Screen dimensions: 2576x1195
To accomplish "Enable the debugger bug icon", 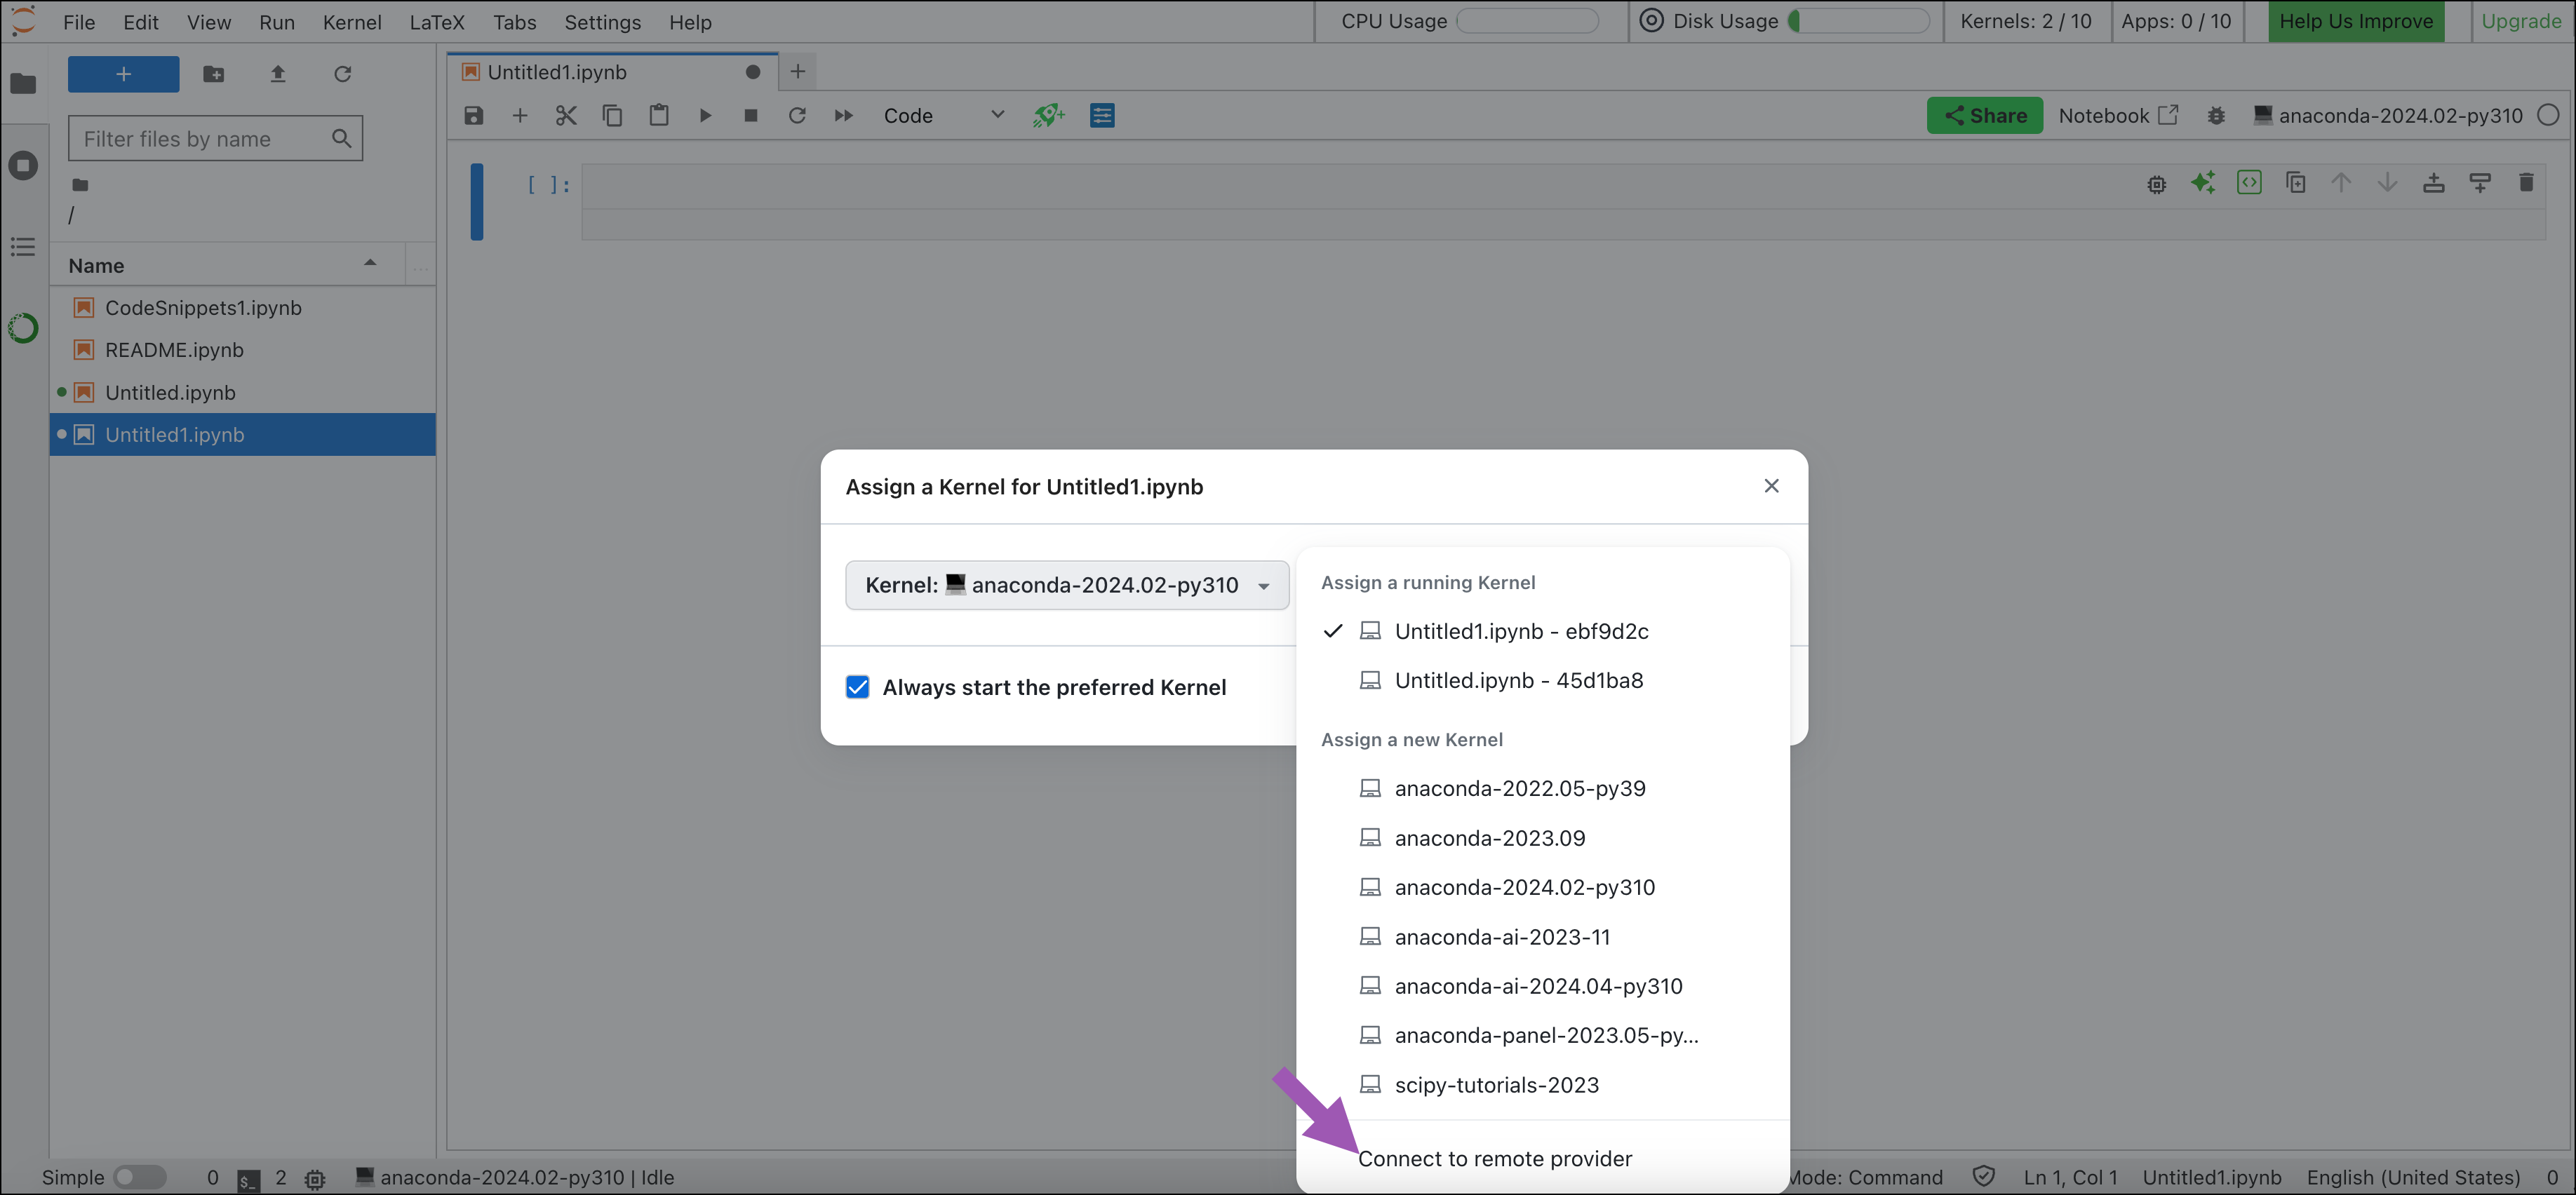I will [x=2216, y=116].
